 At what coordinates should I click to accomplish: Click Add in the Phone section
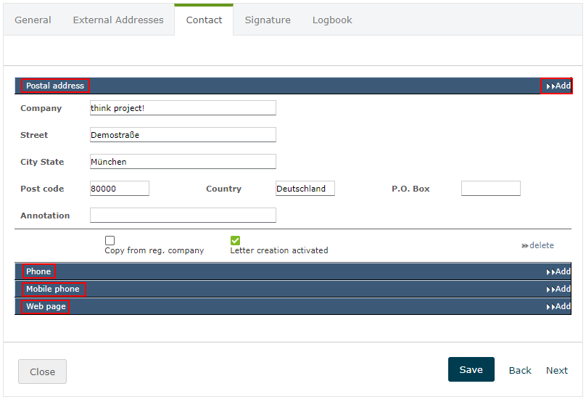tap(558, 271)
